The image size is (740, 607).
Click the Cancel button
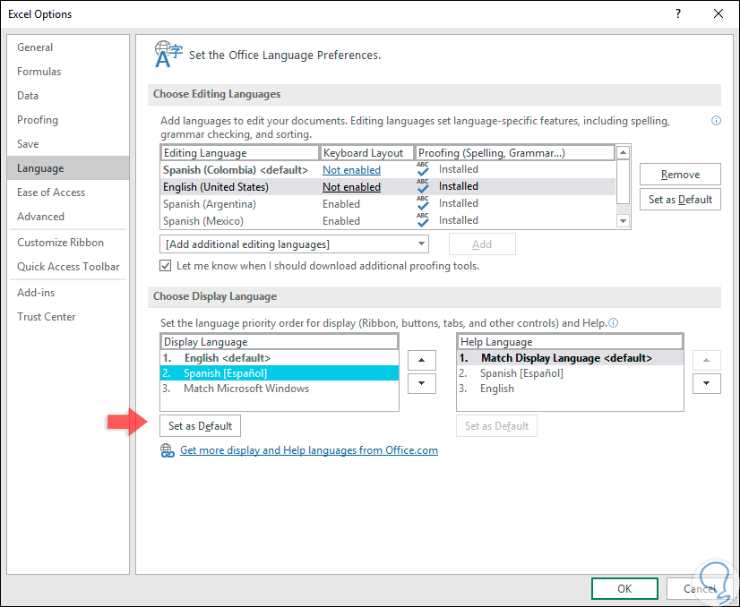click(x=700, y=588)
